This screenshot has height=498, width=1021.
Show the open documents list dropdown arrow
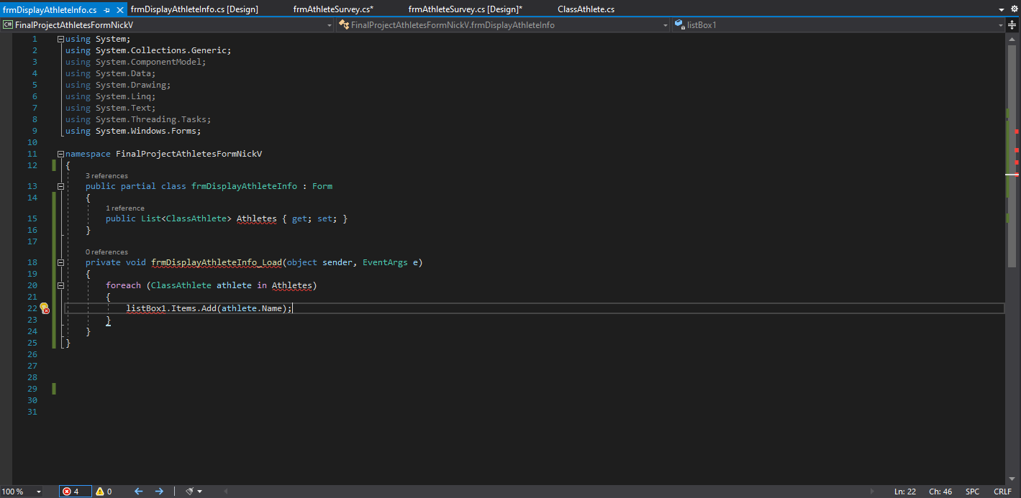click(x=1002, y=9)
